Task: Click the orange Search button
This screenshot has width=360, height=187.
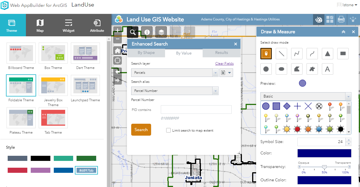Action: point(141,130)
